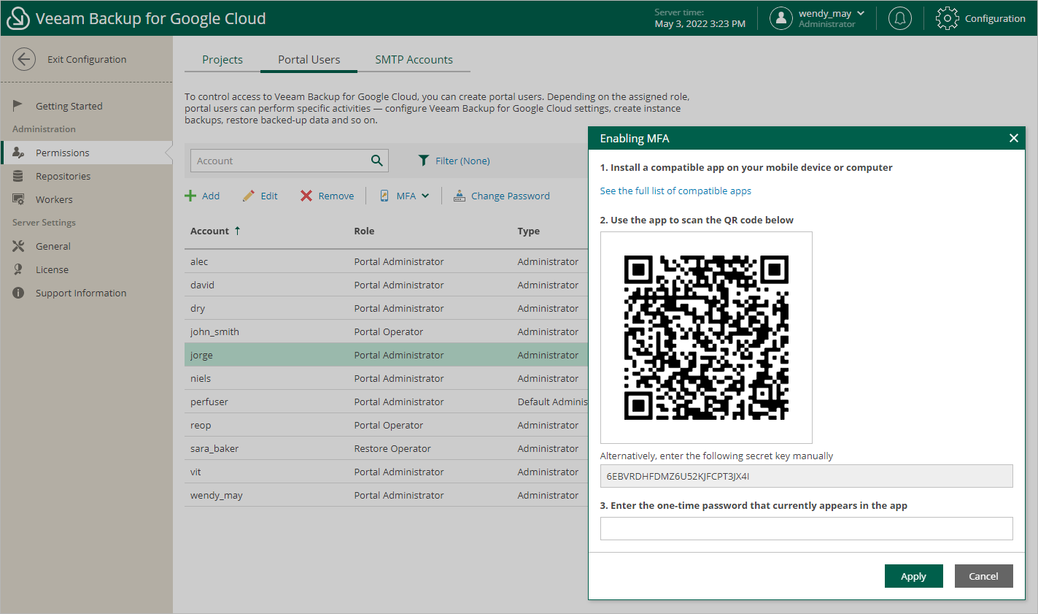Image resolution: width=1038 pixels, height=614 pixels.
Task: Click the Workers monitor icon
Action: [x=18, y=199]
